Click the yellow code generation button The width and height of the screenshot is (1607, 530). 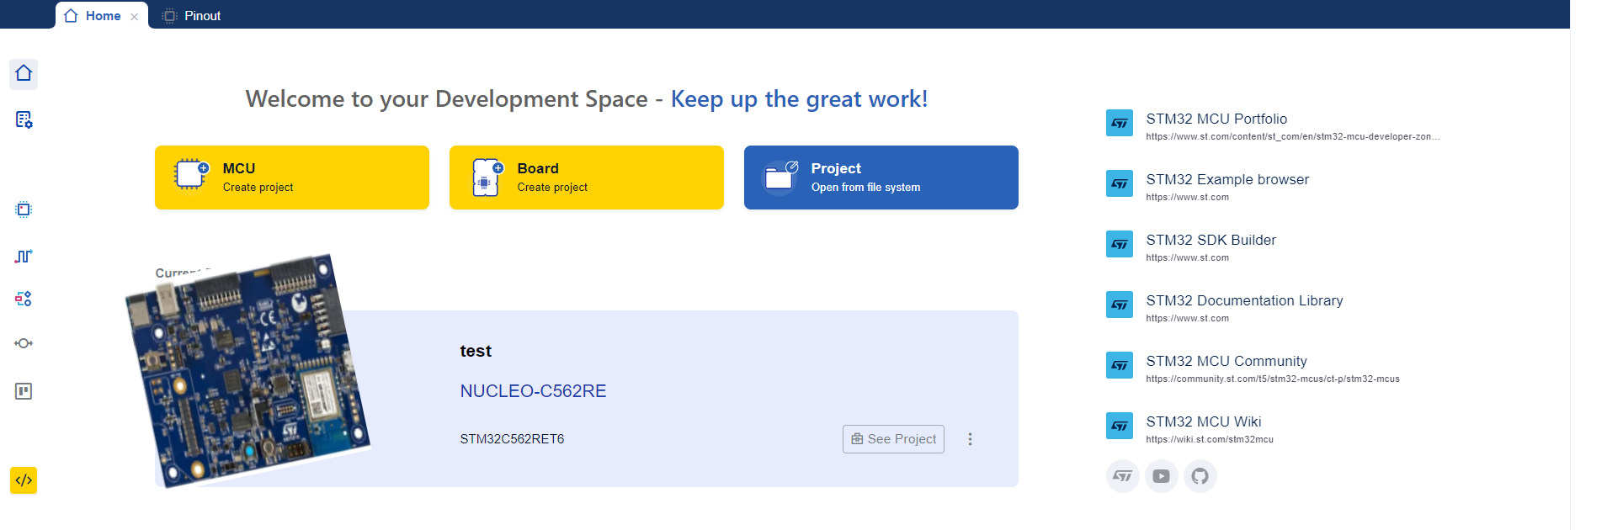[24, 480]
